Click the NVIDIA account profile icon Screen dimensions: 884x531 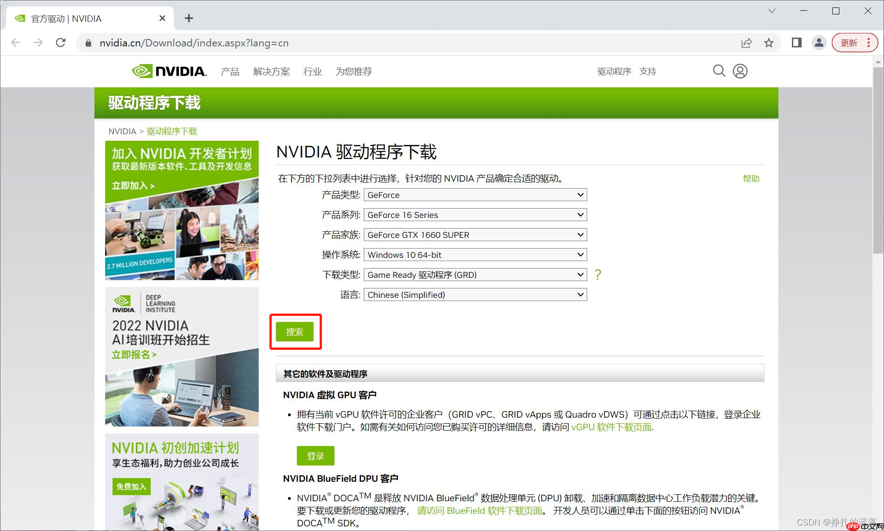tap(740, 71)
